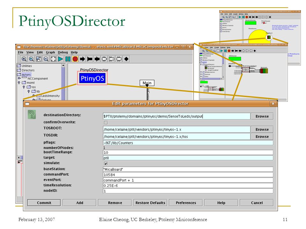Click the Zoom Out magnifier toolbar icon
Image resolution: width=306 pixels, height=229 pixels.
point(46,59)
